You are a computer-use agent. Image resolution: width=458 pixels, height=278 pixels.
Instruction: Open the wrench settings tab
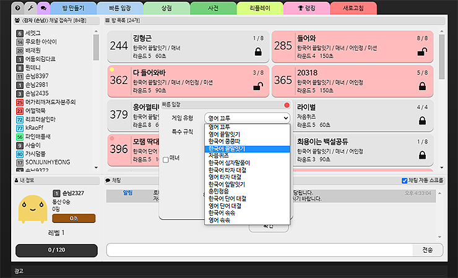31,8
